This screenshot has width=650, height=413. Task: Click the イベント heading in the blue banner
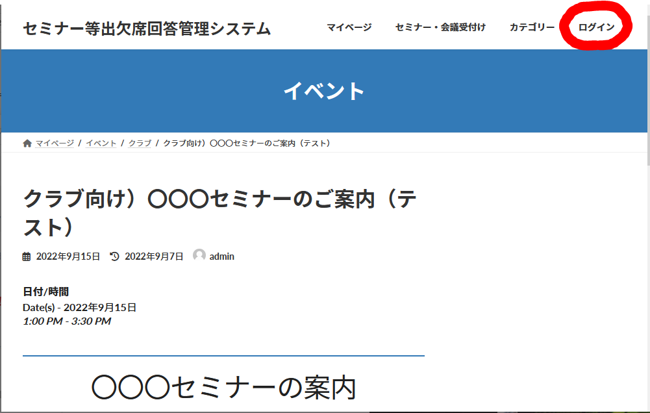(x=324, y=91)
